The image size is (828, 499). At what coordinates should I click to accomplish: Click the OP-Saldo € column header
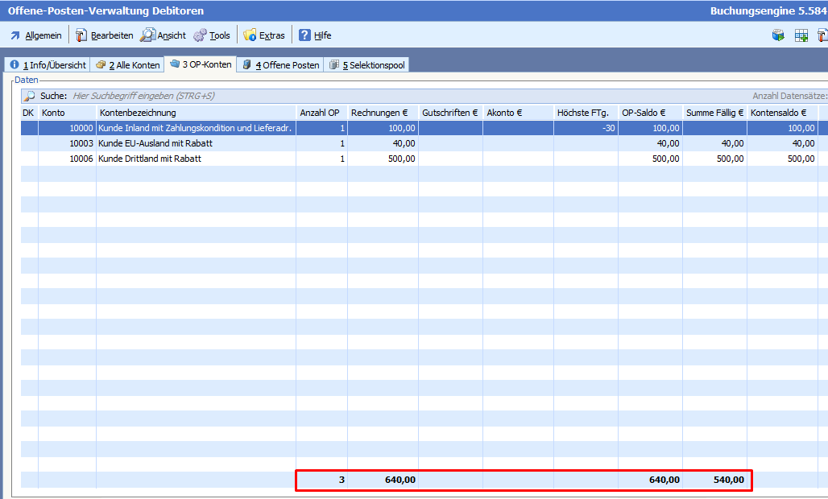click(650, 113)
